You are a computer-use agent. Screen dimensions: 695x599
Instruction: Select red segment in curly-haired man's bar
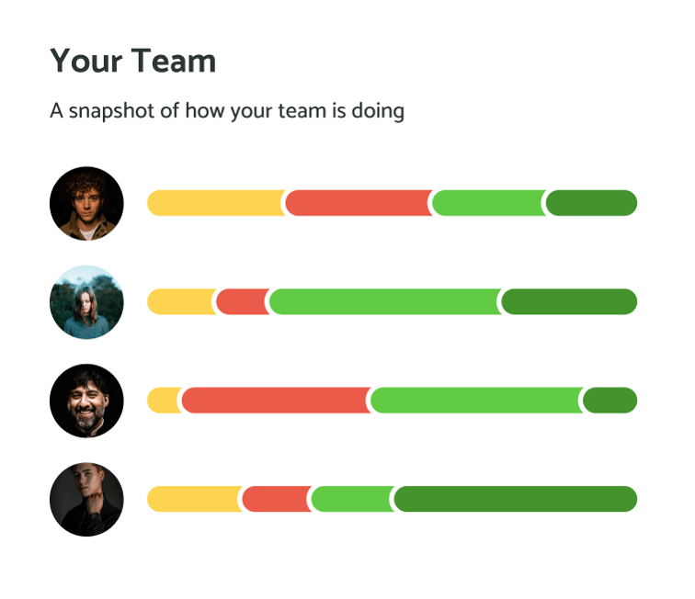pos(359,203)
